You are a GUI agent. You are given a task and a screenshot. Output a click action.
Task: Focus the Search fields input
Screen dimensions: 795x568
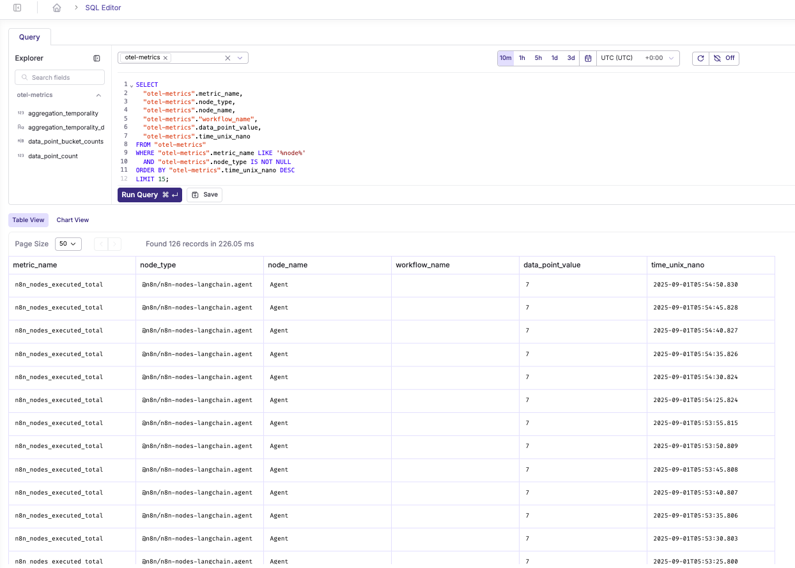point(59,77)
